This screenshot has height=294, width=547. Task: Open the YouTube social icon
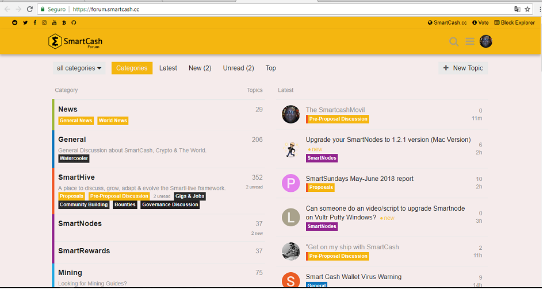coord(55,22)
